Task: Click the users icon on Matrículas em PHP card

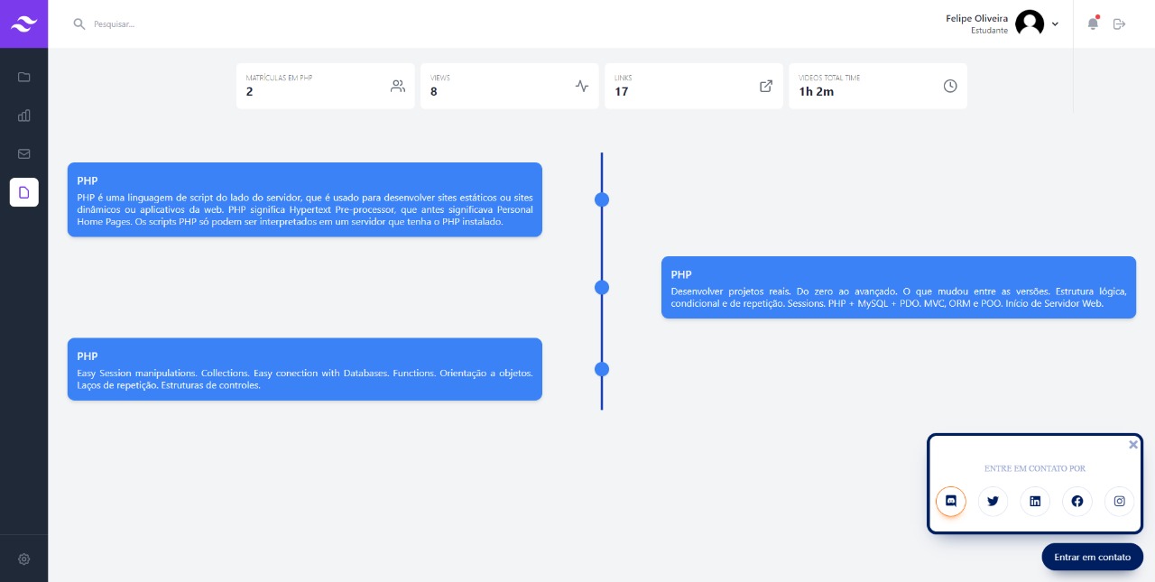Action: 398,86
